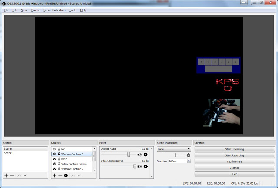Move source up with arrow icon
The image size is (278, 188).
click(73, 175)
